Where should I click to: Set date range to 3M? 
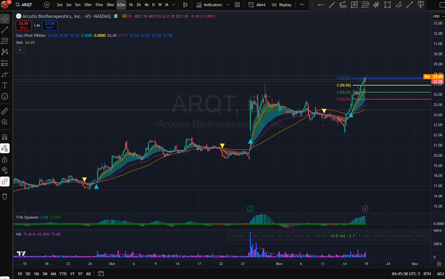point(45,274)
